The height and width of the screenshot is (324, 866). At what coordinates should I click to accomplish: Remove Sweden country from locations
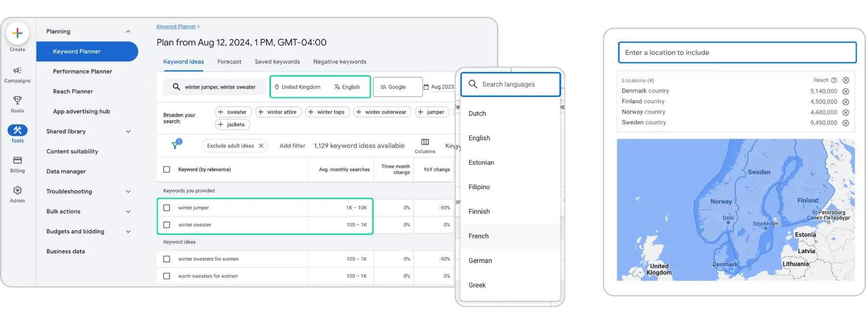(x=846, y=123)
